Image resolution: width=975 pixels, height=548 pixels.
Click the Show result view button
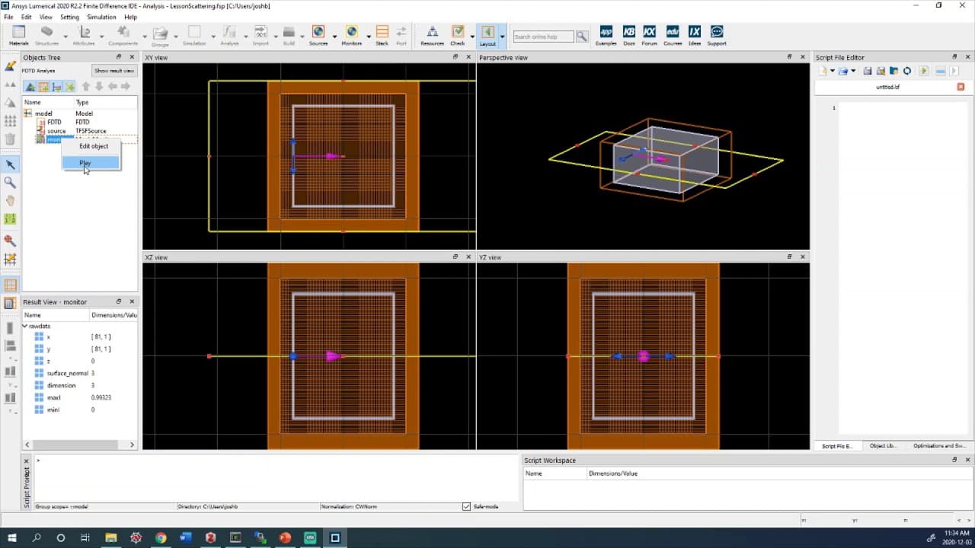[x=114, y=71]
